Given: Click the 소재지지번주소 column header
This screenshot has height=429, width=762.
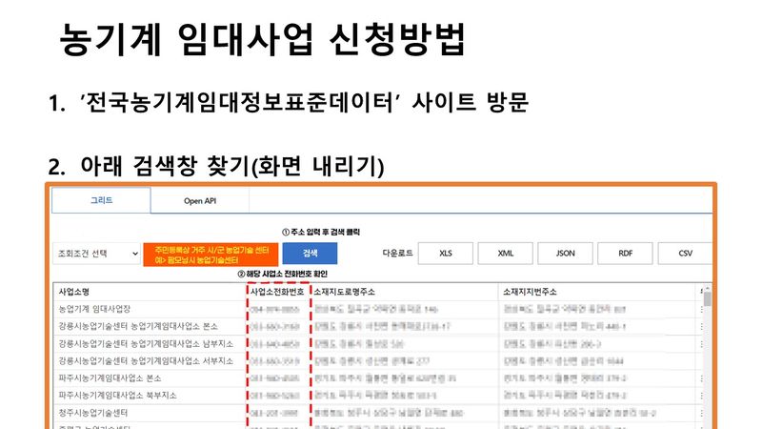Looking at the screenshot, I should point(597,292).
